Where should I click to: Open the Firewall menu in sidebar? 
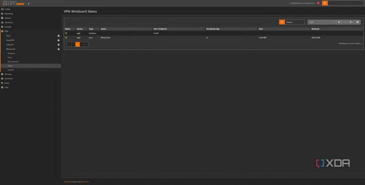point(7,27)
